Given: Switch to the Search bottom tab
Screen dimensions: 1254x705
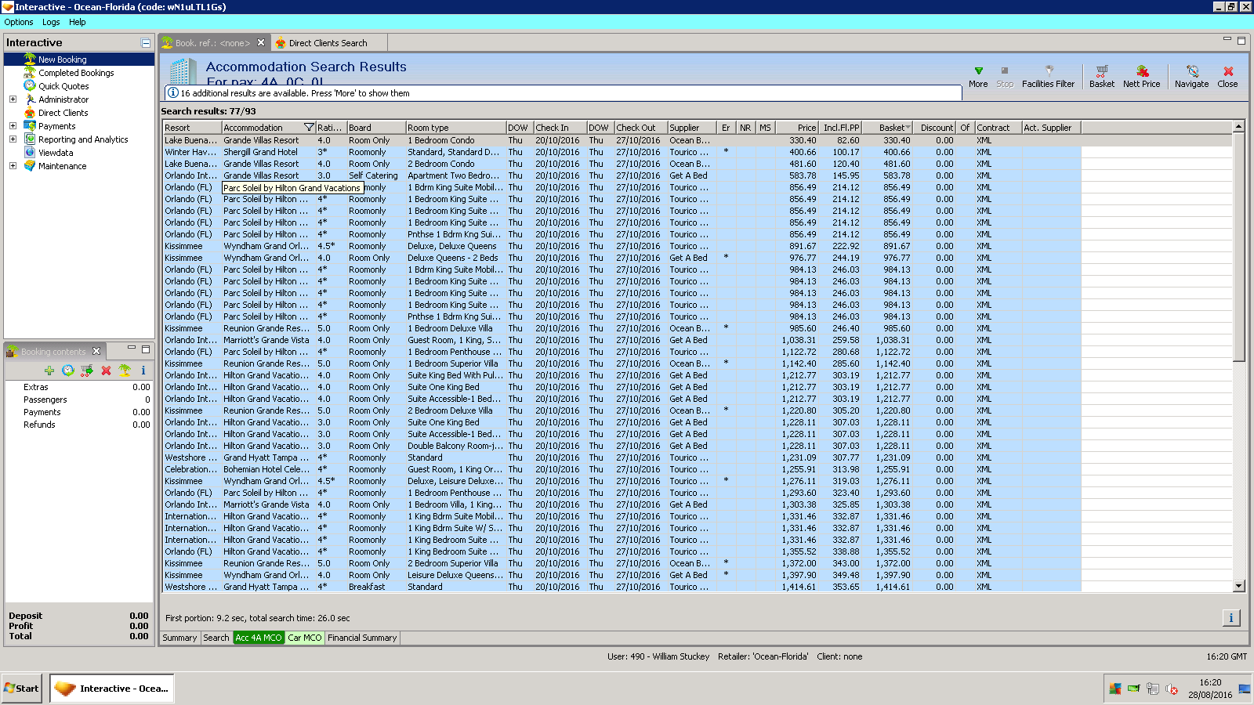Looking at the screenshot, I should (x=216, y=638).
